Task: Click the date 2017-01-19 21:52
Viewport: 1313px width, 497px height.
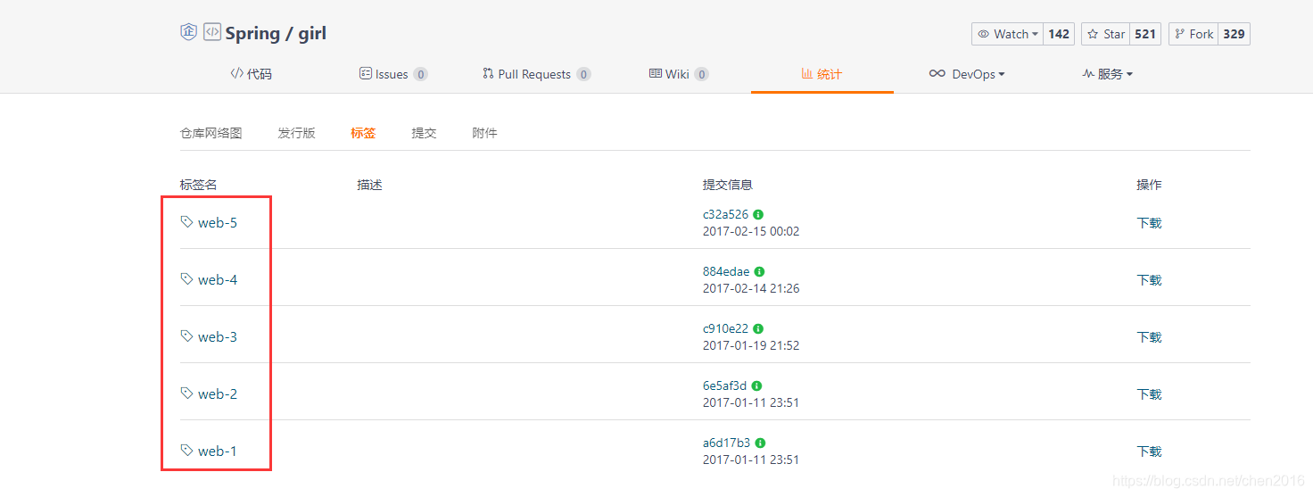Action: 751,345
